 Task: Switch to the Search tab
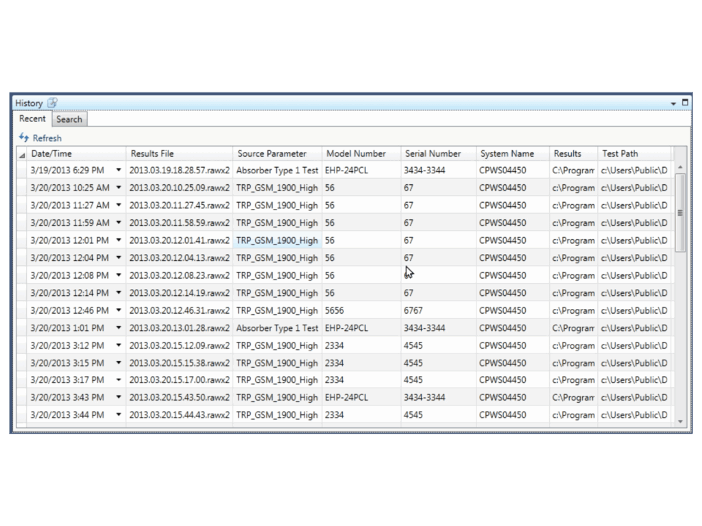[69, 118]
